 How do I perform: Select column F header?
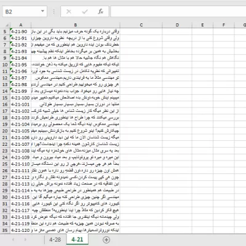tap(224, 25)
